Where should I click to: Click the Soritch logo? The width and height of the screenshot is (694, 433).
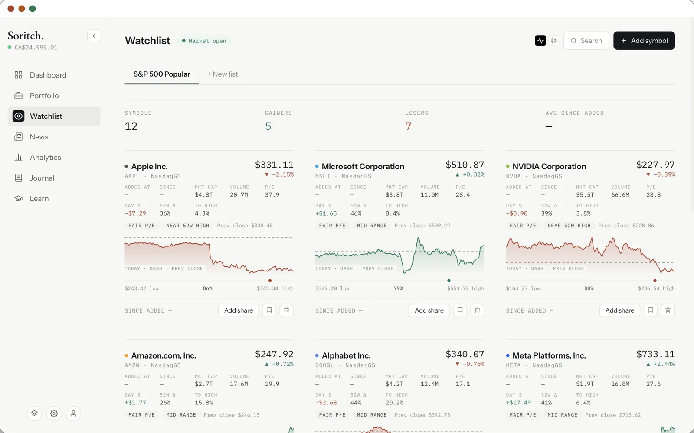click(x=26, y=36)
